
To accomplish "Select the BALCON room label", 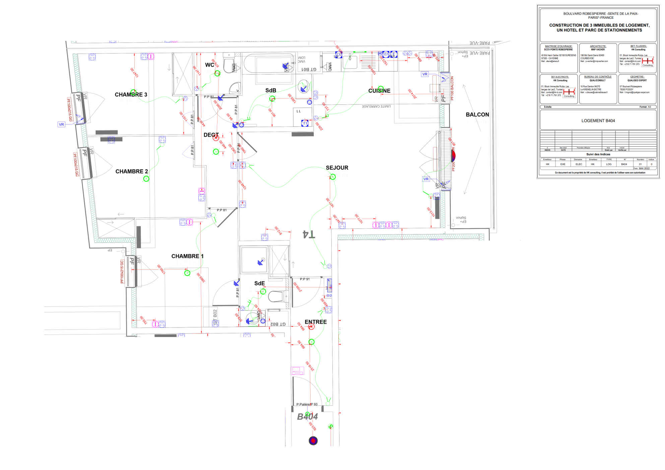I will pos(477,115).
